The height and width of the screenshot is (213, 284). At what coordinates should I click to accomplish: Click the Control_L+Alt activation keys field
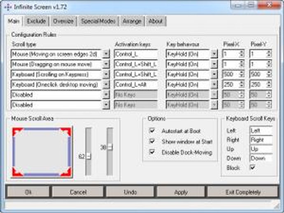[x=136, y=85]
